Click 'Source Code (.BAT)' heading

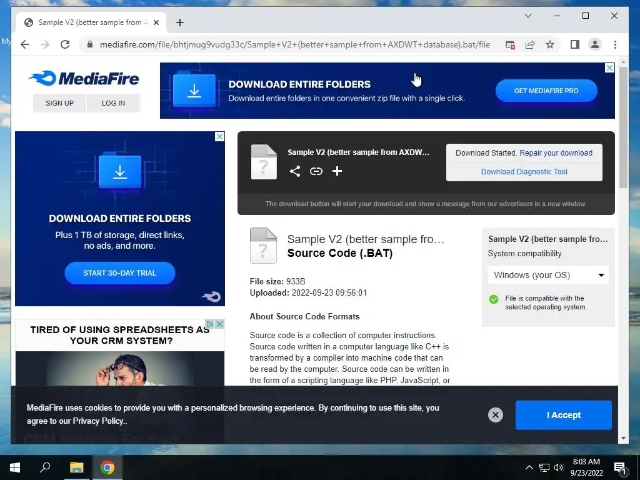tap(339, 253)
